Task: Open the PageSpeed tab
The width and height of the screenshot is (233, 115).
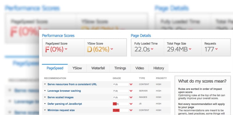Action: coord(55,68)
